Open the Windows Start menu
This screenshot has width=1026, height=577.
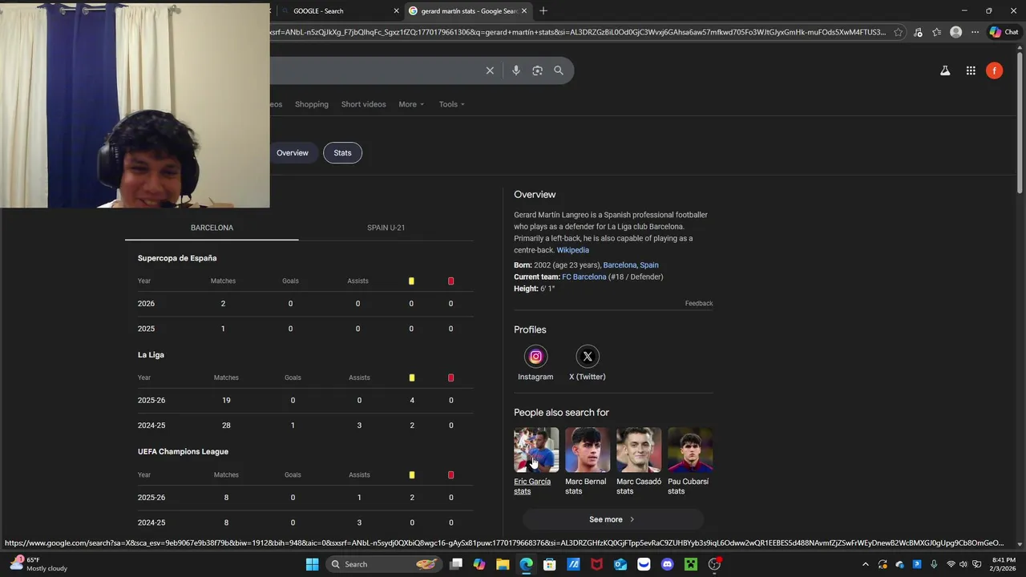[312, 564]
